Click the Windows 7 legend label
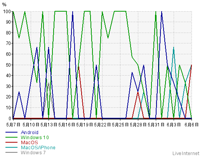202x157 pixels. click(x=33, y=153)
